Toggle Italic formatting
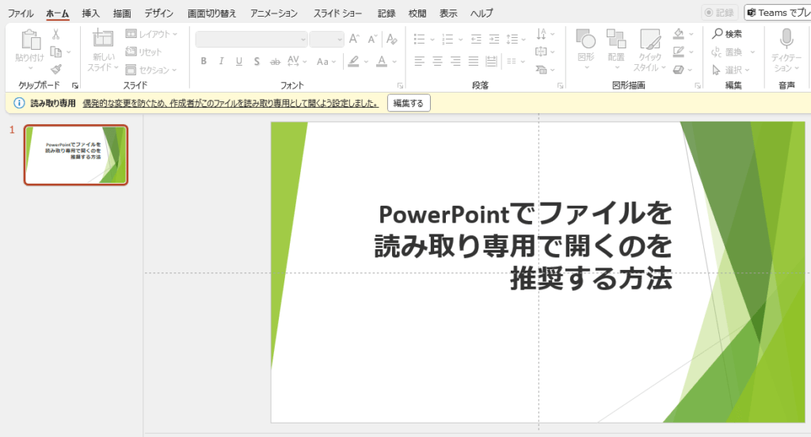Viewport: 811px width, 437px height. pyautogui.click(x=221, y=62)
